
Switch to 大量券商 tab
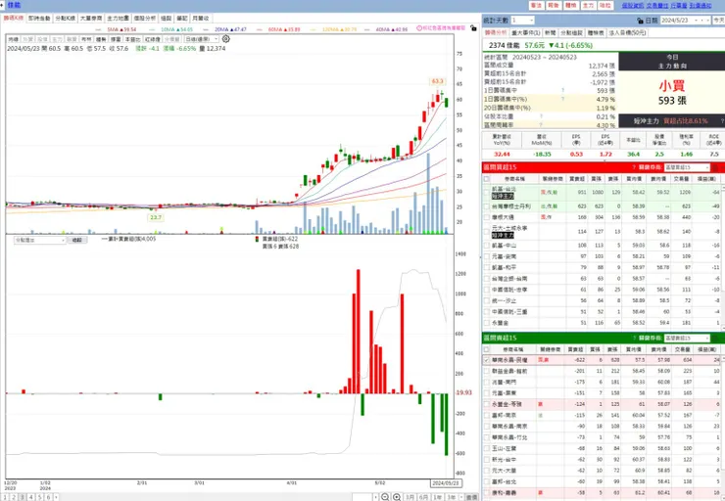91,19
